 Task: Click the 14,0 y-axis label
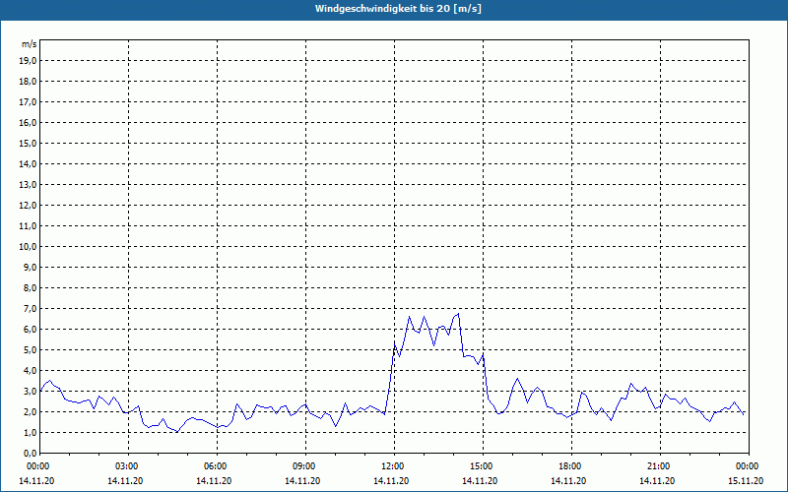pyautogui.click(x=29, y=163)
